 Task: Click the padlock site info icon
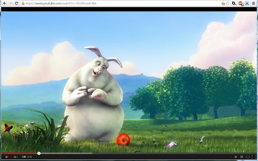tap(23, 3)
